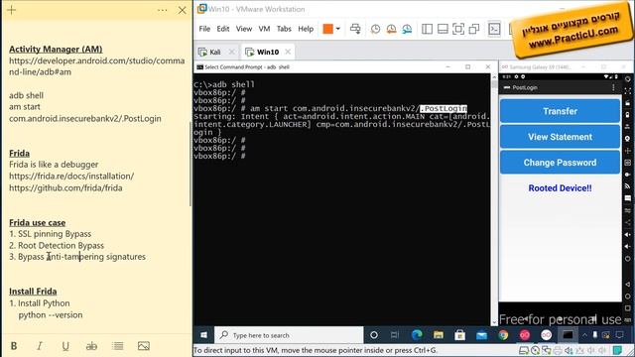Image resolution: width=635 pixels, height=357 pixels.
Task: Take a snapshot of the VM
Action: (375, 29)
